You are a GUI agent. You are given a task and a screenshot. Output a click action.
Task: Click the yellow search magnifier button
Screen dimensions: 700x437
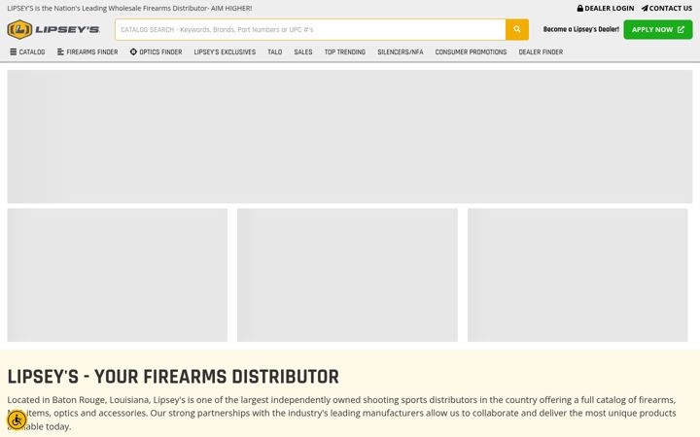(517, 29)
